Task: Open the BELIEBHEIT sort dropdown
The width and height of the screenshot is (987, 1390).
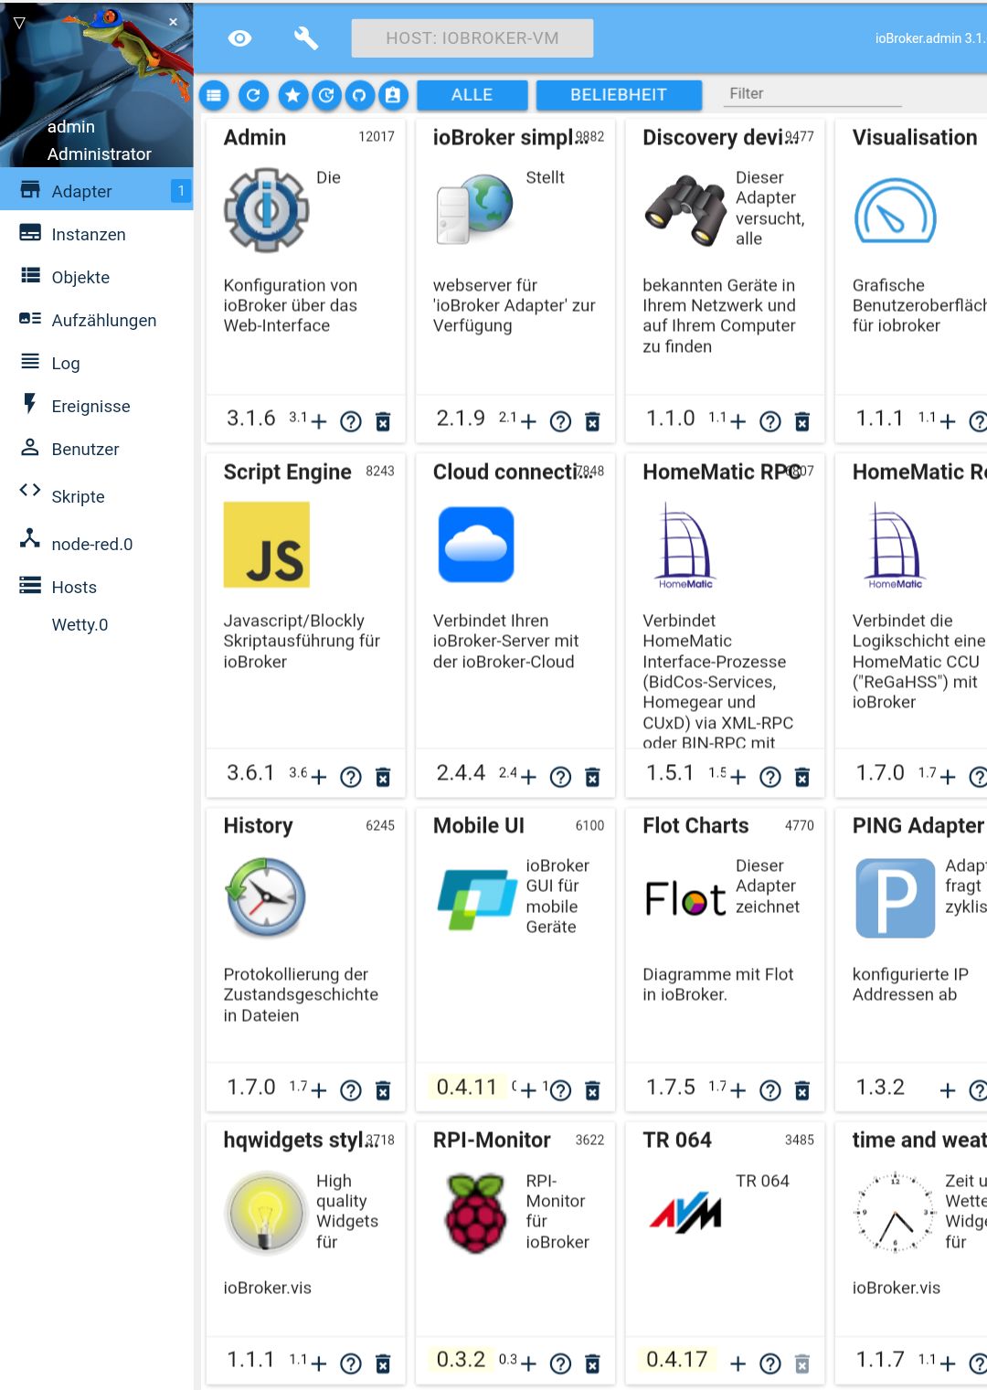Action: (x=619, y=94)
